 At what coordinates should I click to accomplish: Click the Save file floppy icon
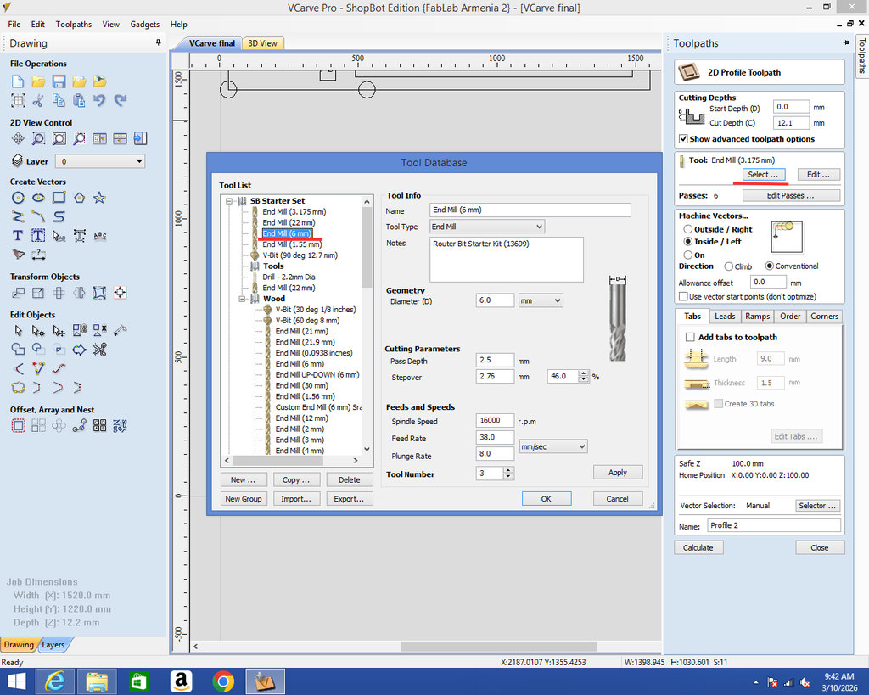click(59, 81)
